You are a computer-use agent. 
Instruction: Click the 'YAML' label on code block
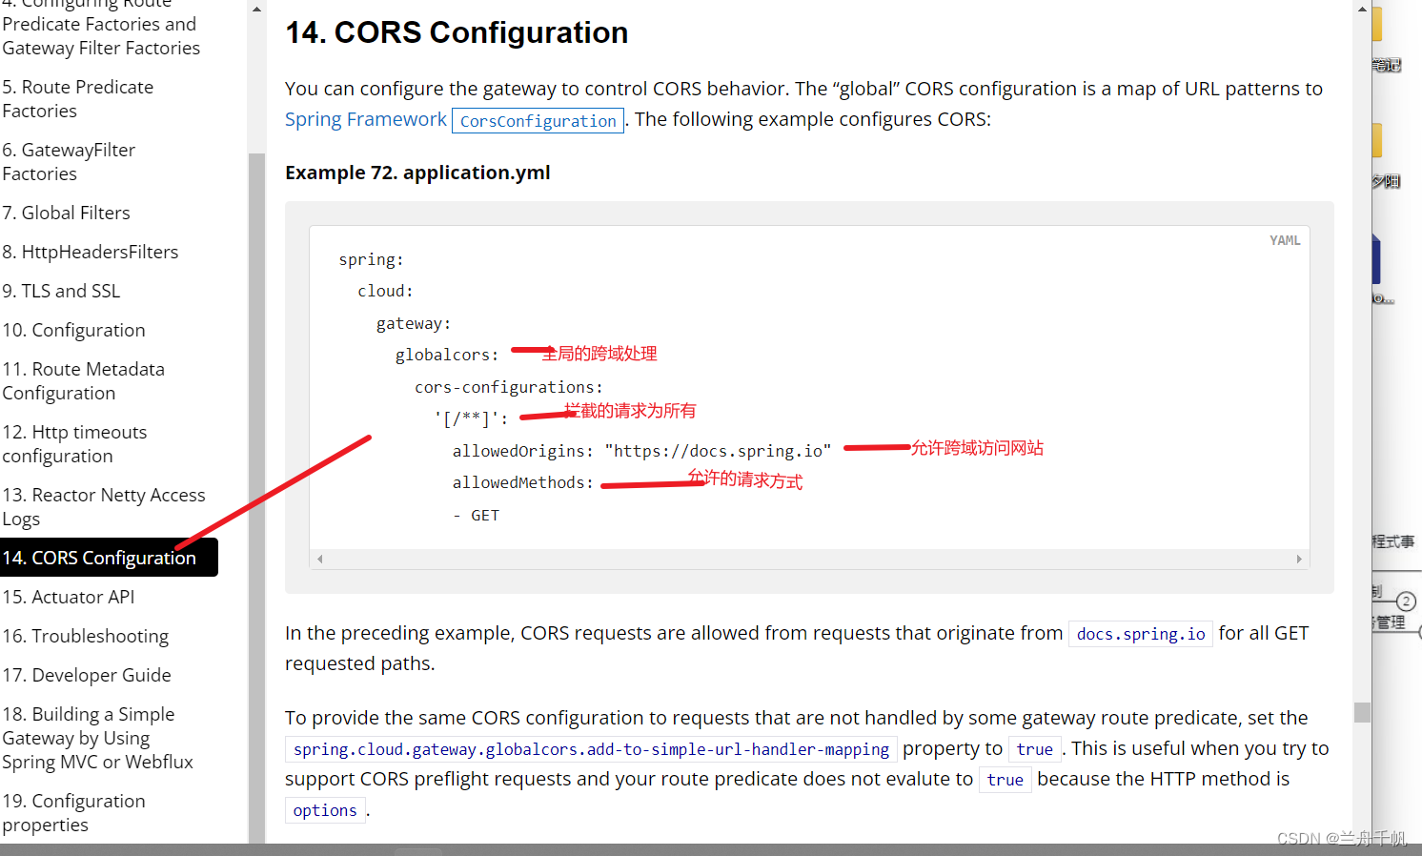point(1285,241)
